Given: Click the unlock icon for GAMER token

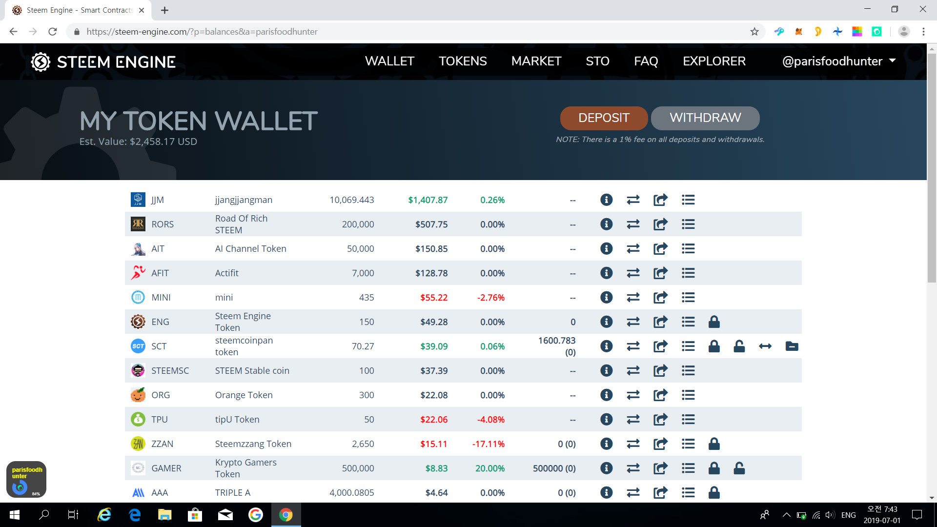Looking at the screenshot, I should coord(739,468).
